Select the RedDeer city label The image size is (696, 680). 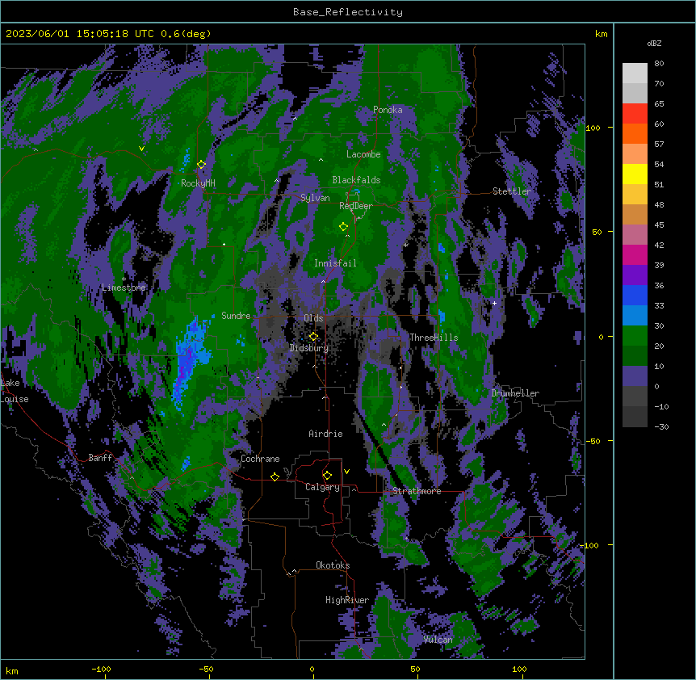[x=355, y=206]
